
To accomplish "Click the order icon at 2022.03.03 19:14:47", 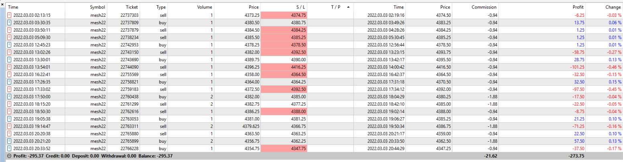I will (x=10, y=126).
